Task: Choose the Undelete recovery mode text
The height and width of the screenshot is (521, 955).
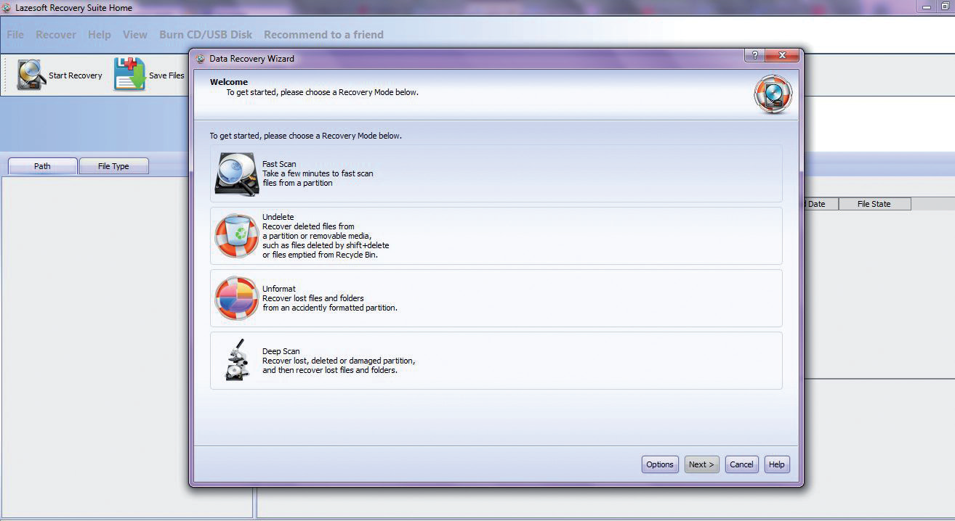Action: tap(278, 217)
